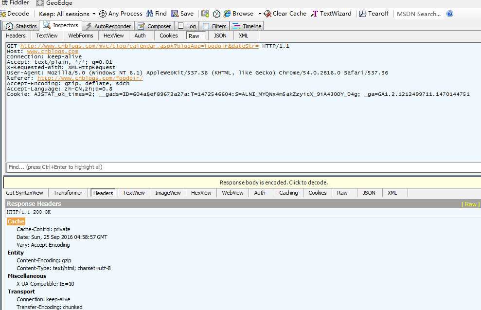This screenshot has height=310, width=481.
Task: Click the Host www.cnblogs.com link
Action: click(53, 51)
